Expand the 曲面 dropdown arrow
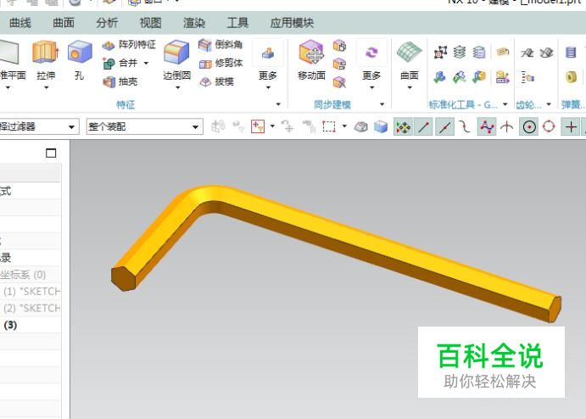The width and height of the screenshot is (586, 419). click(x=410, y=88)
